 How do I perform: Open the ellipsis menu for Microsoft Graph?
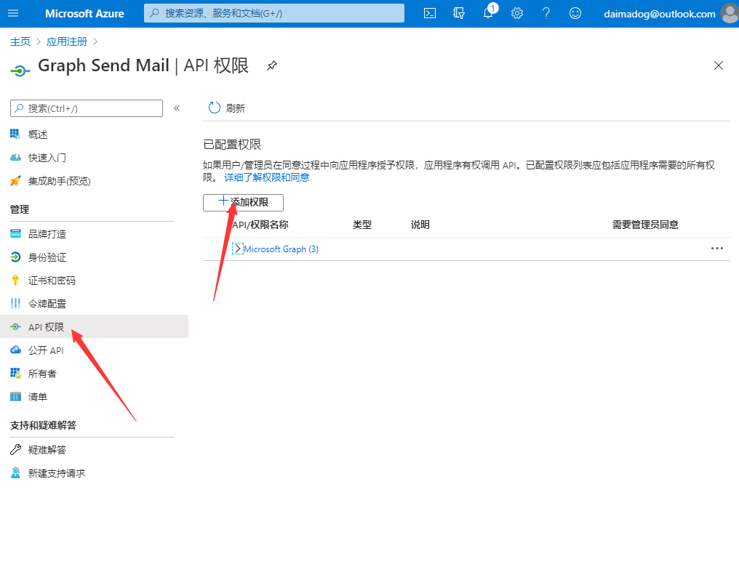(x=717, y=248)
